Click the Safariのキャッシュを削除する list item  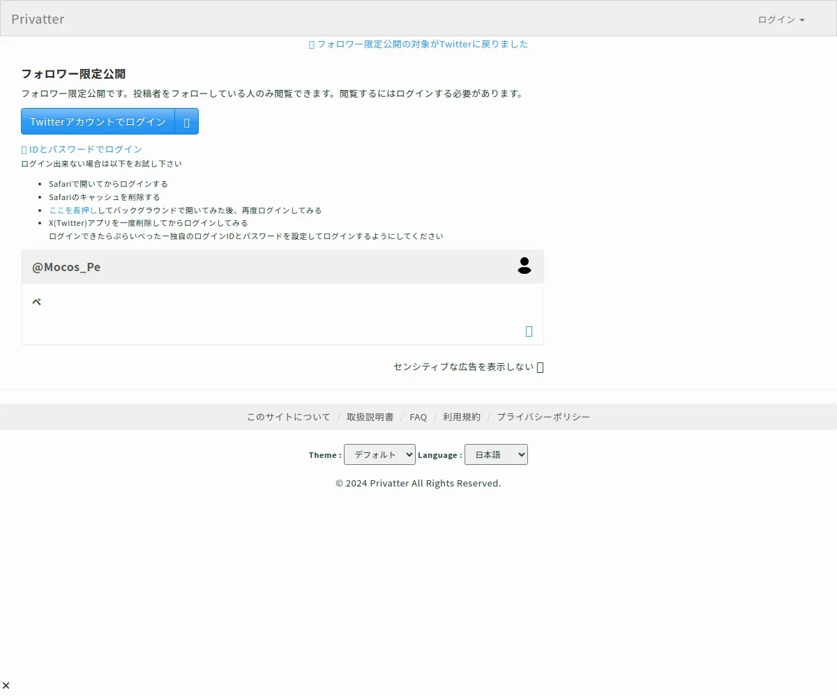(104, 197)
